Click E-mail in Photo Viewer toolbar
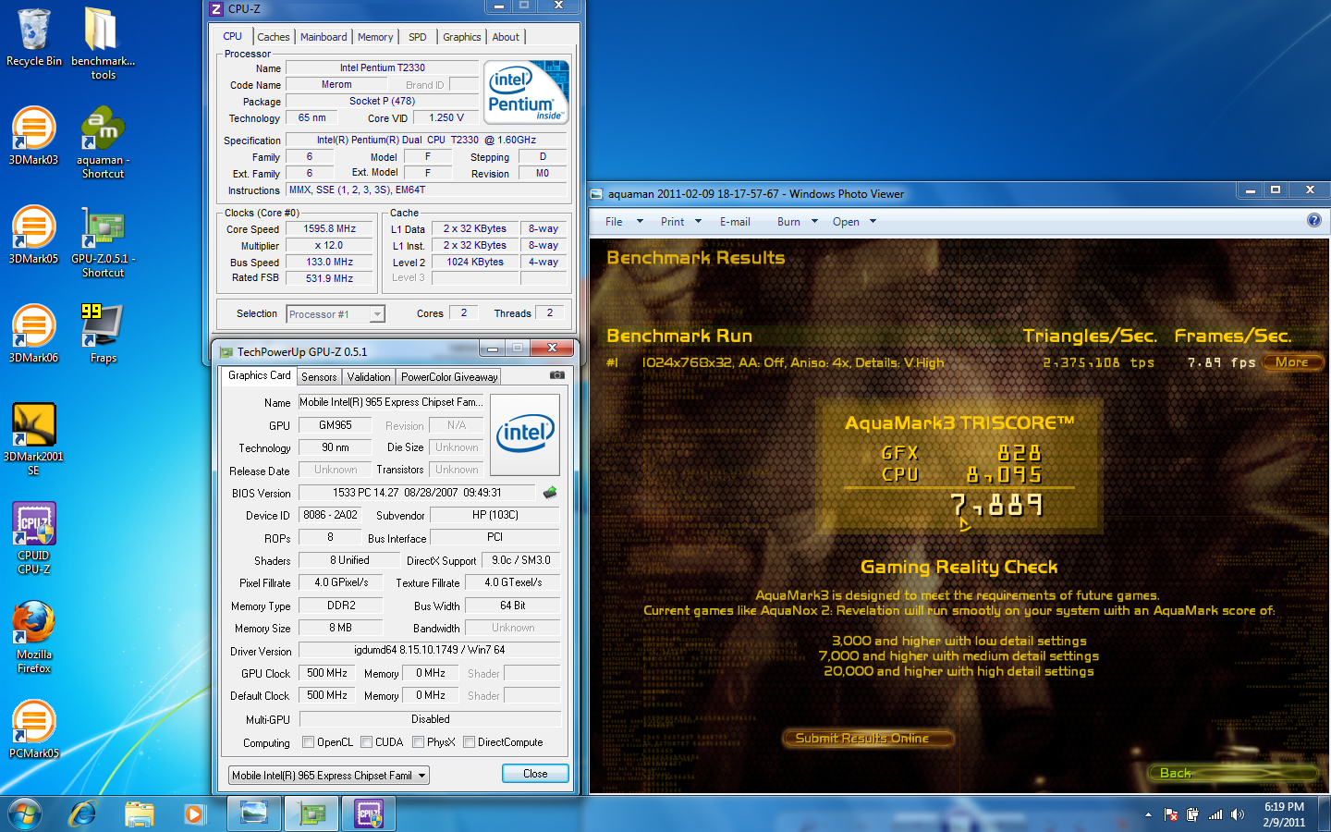Screen dimensions: 1331x832 click(735, 222)
